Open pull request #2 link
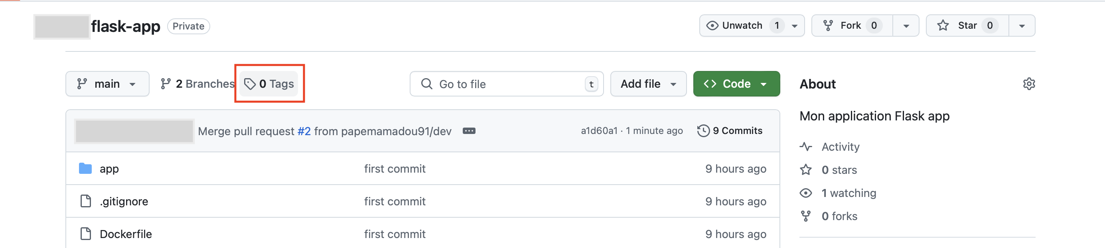The image size is (1105, 248). point(304,131)
